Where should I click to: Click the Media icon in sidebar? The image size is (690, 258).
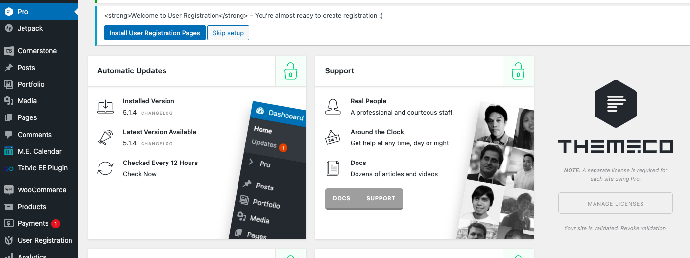click(x=8, y=101)
